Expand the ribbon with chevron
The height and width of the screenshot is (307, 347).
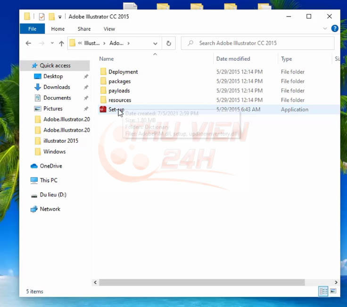coord(325,29)
